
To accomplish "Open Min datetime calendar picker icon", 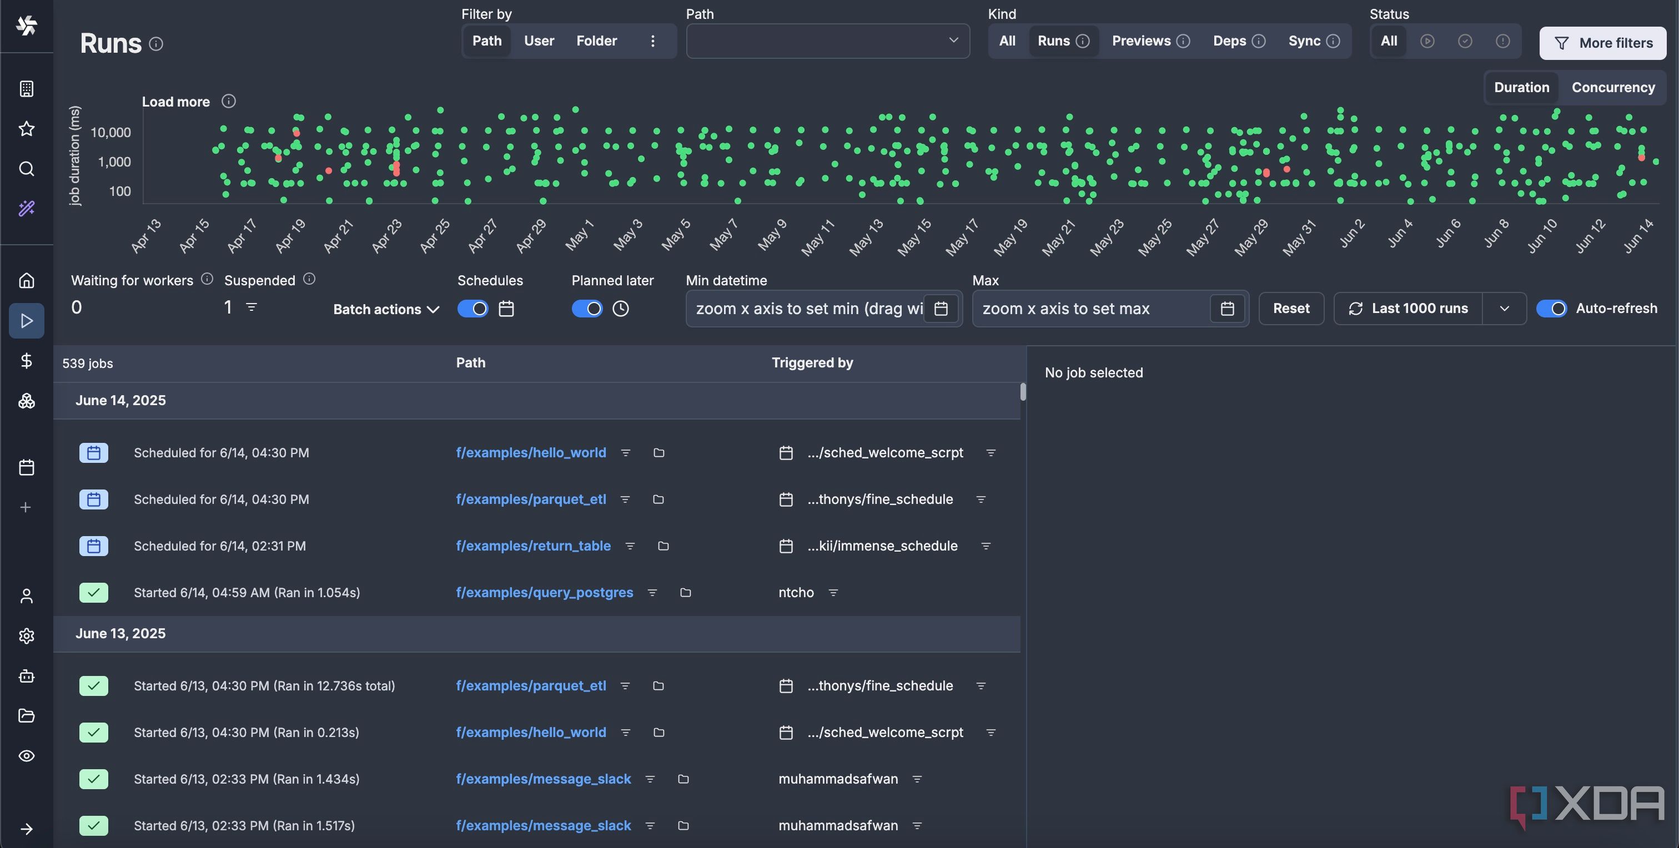I will pos(941,309).
